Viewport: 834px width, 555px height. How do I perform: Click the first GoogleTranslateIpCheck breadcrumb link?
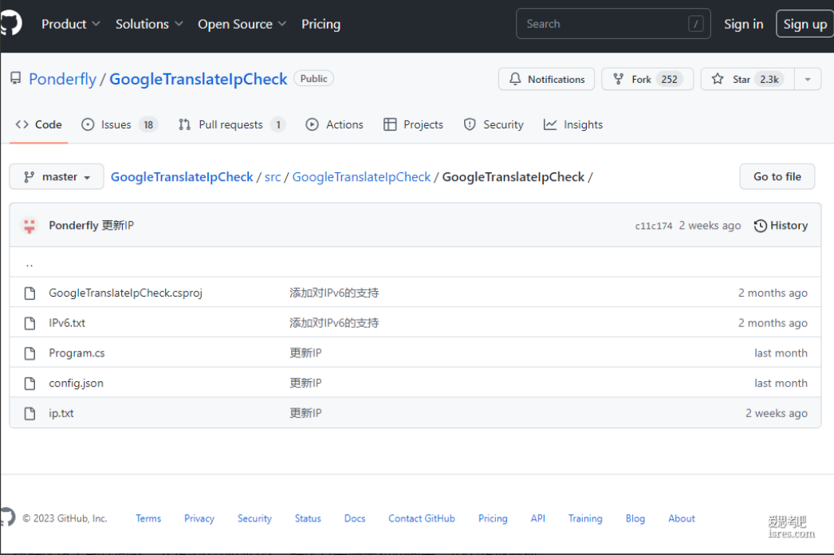pos(182,177)
